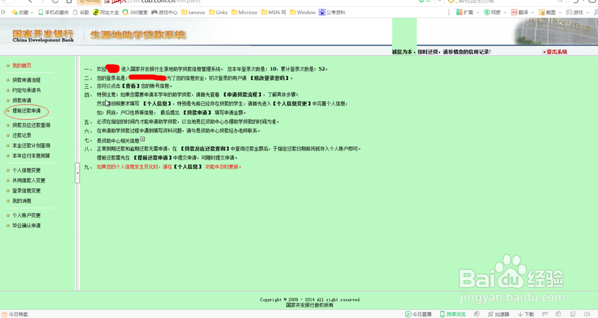Image resolution: width=598 pixels, height=318 pixels.
Task: Open MSN 网 bookmarks folder
Action: tap(274, 13)
